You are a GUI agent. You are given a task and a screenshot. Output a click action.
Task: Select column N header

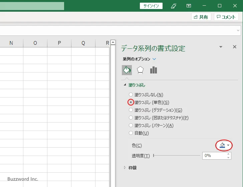(11, 43)
